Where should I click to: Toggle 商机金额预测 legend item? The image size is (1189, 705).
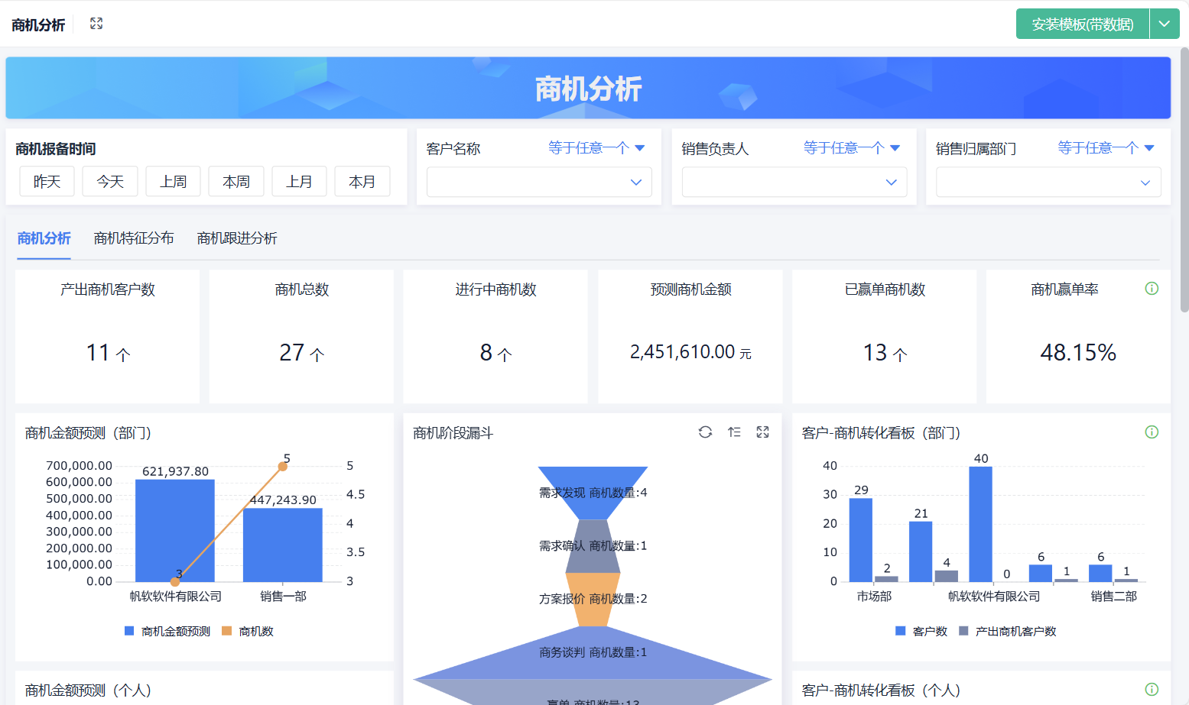pos(167,631)
